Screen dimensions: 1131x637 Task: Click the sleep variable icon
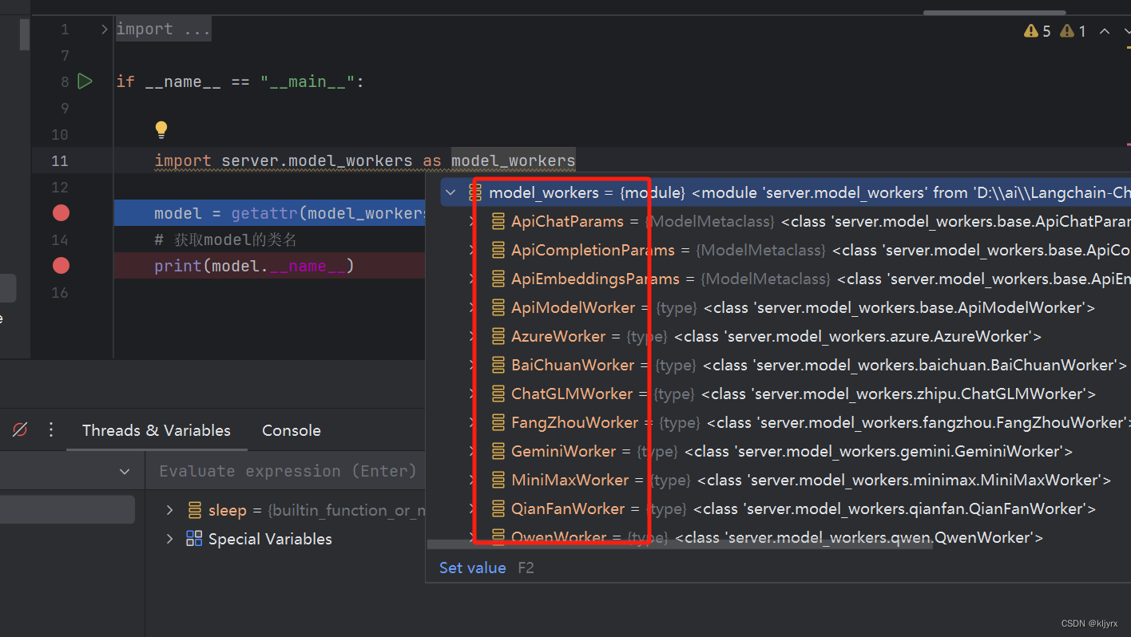[x=194, y=509]
